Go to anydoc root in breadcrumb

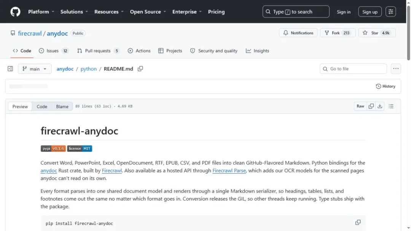pyautogui.click(x=65, y=69)
